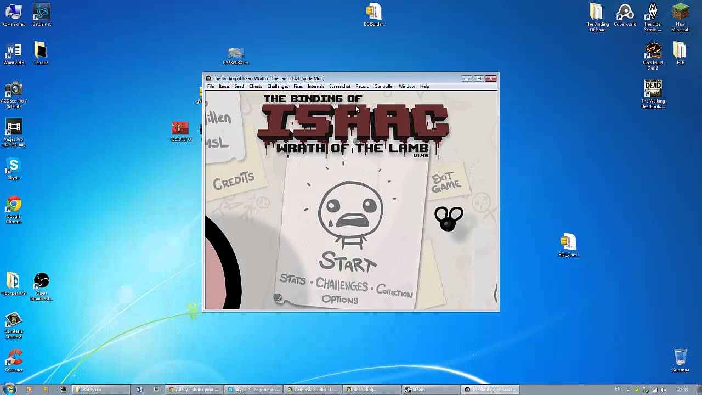Open the Challenges menu in menu bar

(x=278, y=86)
